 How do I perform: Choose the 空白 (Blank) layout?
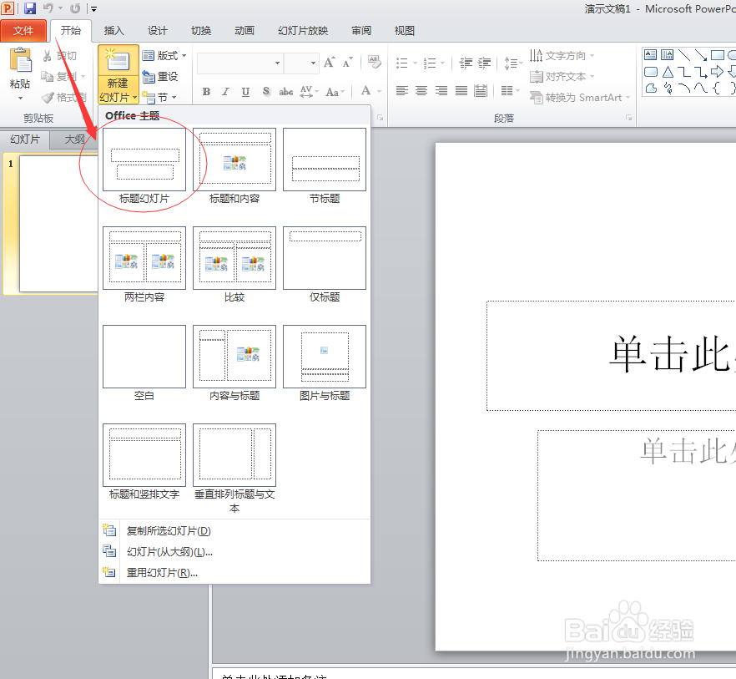coord(144,357)
